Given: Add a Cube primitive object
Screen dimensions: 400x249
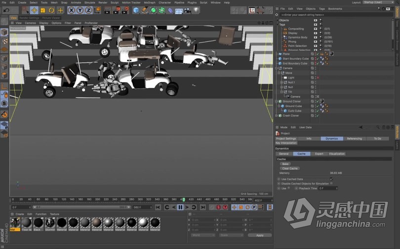Looking at the screenshot, I should pyautogui.click(x=136, y=10).
